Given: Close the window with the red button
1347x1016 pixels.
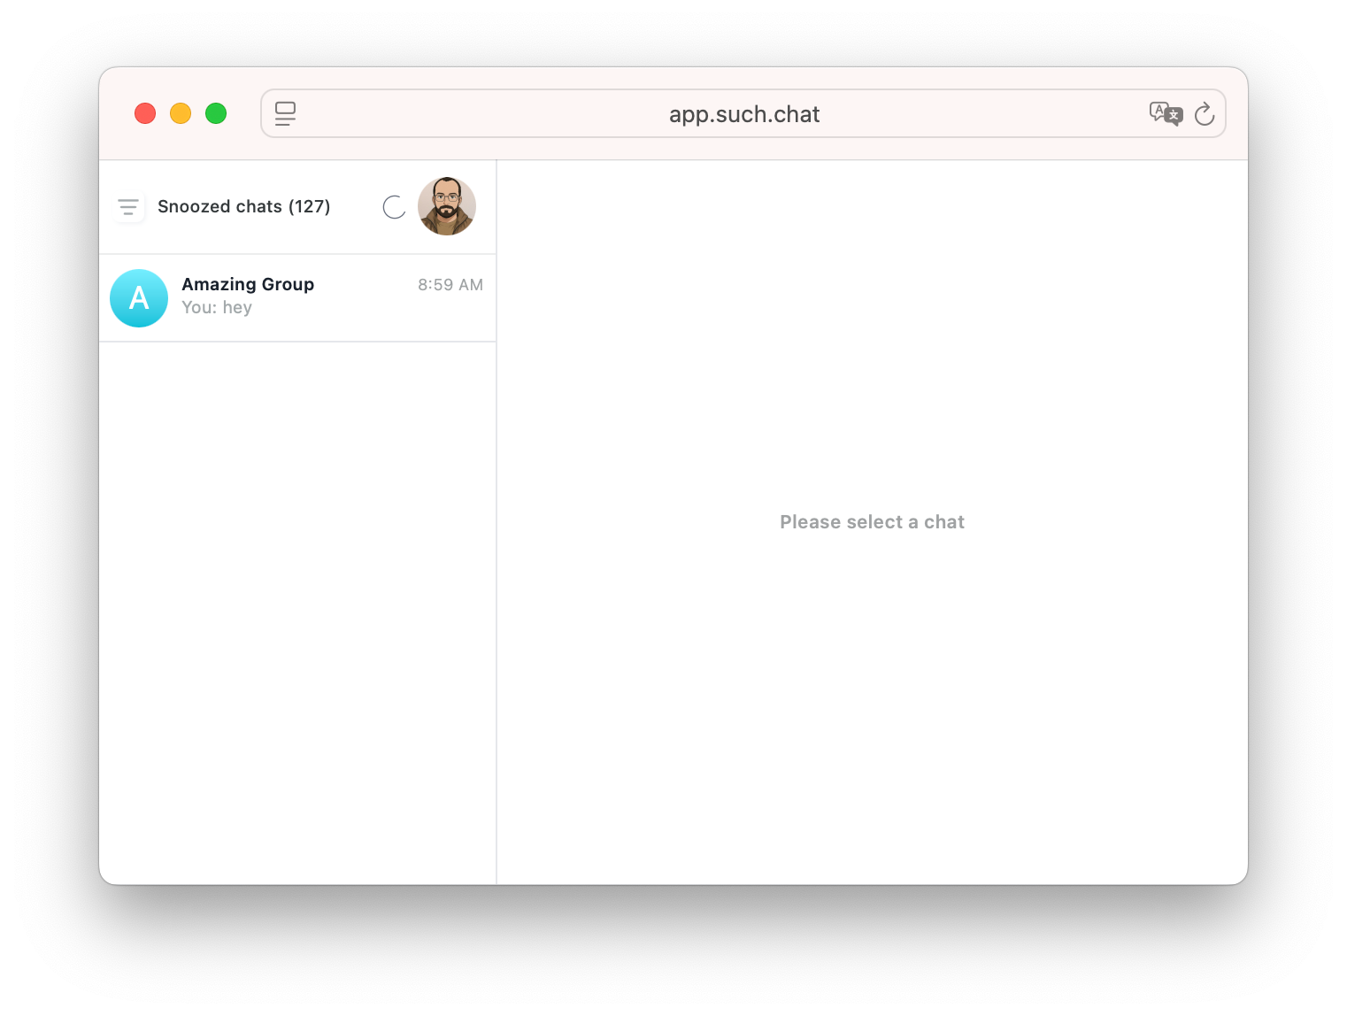Looking at the screenshot, I should point(145,113).
